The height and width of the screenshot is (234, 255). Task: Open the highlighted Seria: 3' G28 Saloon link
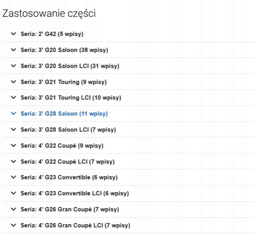point(64,114)
